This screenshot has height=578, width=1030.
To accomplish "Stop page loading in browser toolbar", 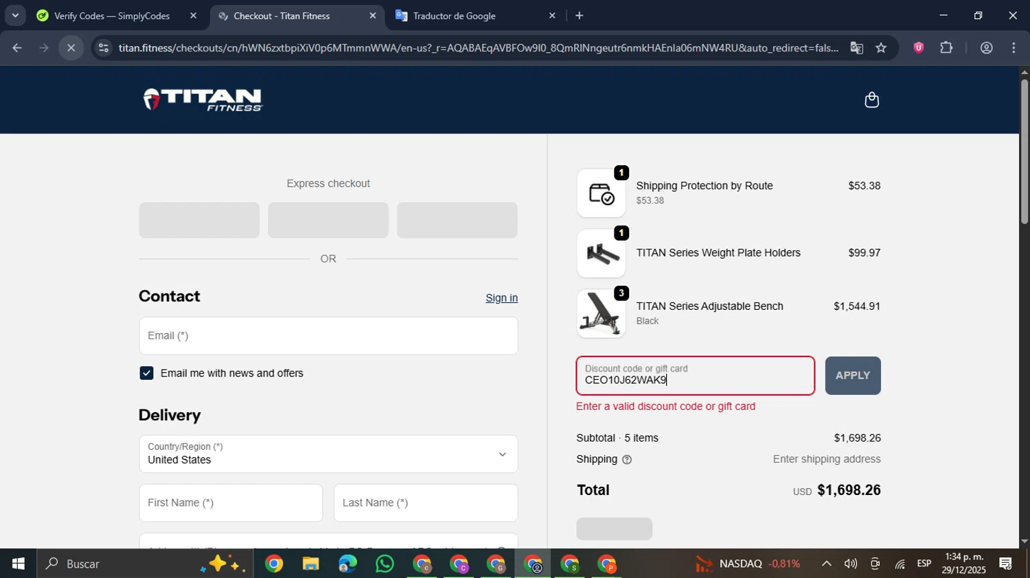I will click(71, 48).
